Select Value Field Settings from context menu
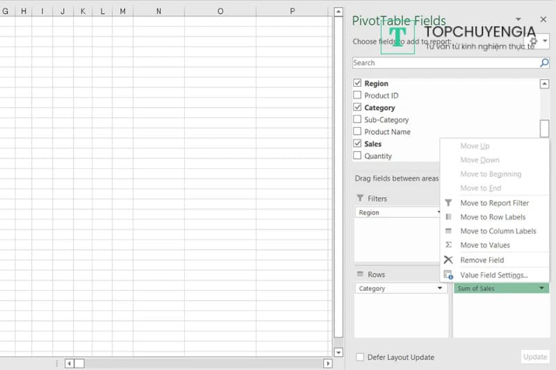Image resolution: width=556 pixels, height=370 pixels. (493, 275)
